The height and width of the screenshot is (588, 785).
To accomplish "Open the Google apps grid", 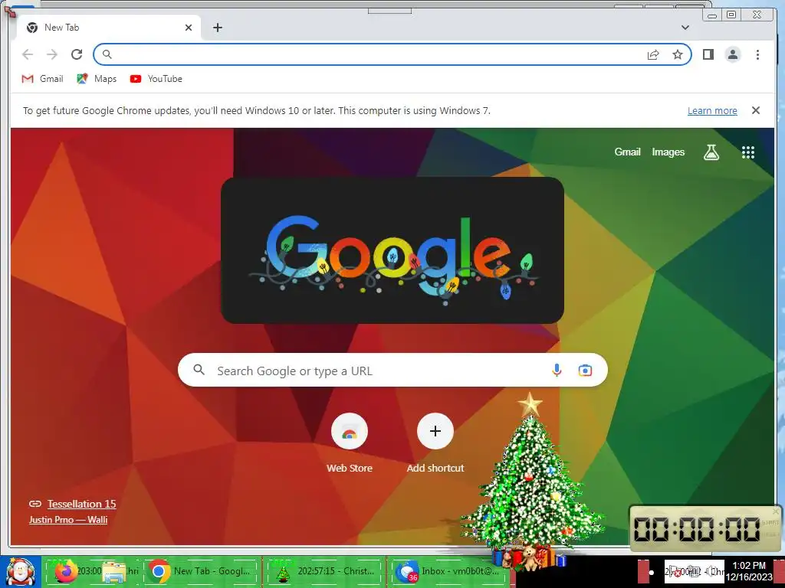I will click(x=748, y=152).
